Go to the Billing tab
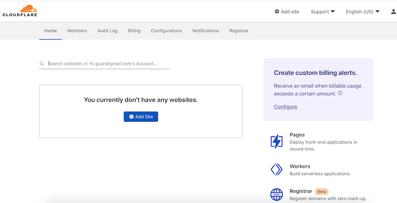The height and width of the screenshot is (203, 397). pos(134,31)
